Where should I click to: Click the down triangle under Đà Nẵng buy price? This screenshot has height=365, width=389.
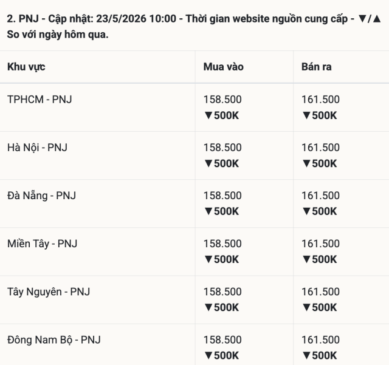208,211
